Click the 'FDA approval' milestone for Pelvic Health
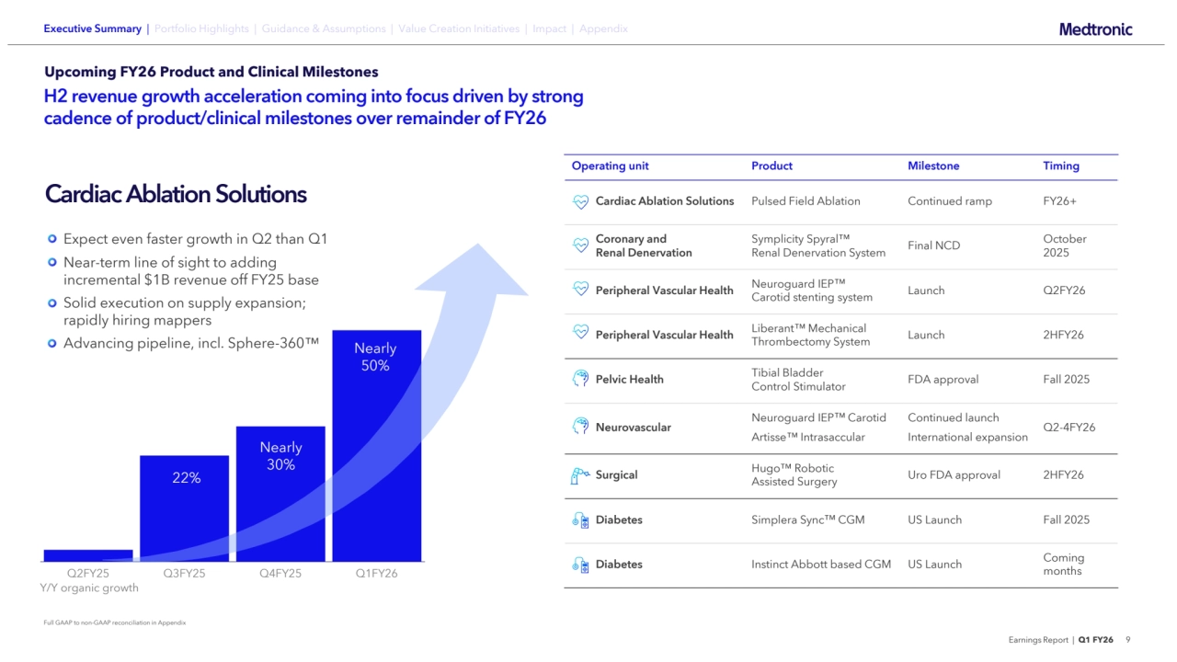 tap(943, 380)
